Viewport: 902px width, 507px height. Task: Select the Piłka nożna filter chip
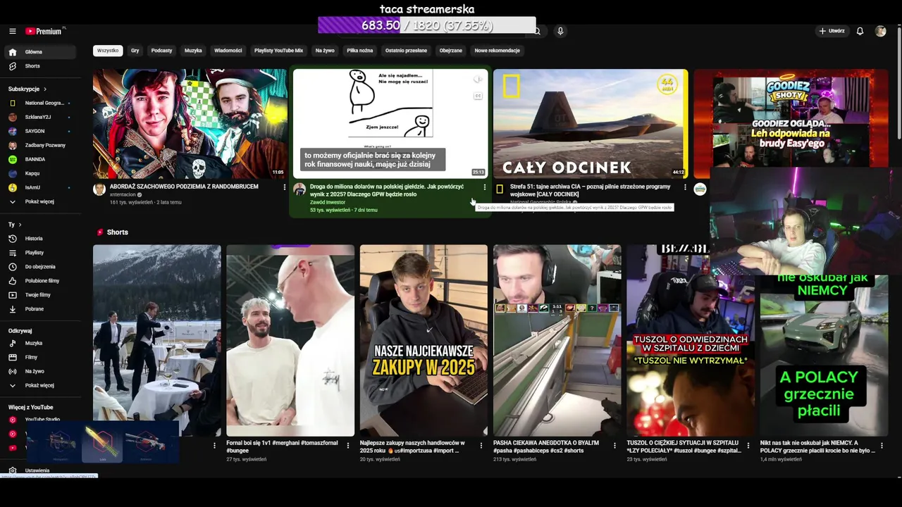(360, 51)
